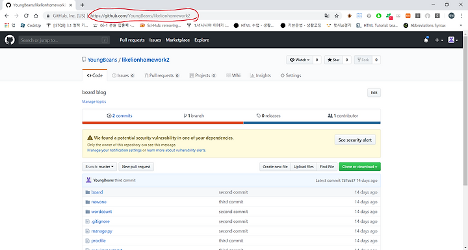Expand Clone or download dropdown

click(359, 166)
